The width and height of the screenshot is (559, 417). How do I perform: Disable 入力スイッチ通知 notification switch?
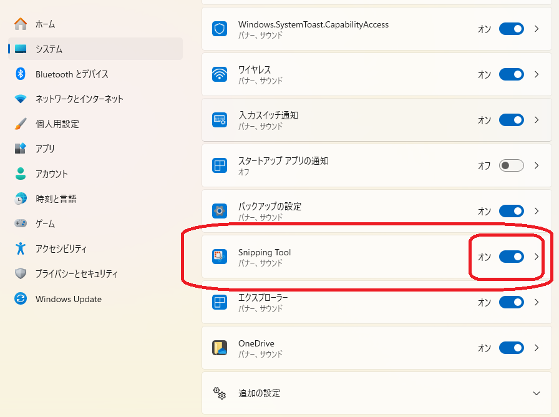(x=511, y=120)
